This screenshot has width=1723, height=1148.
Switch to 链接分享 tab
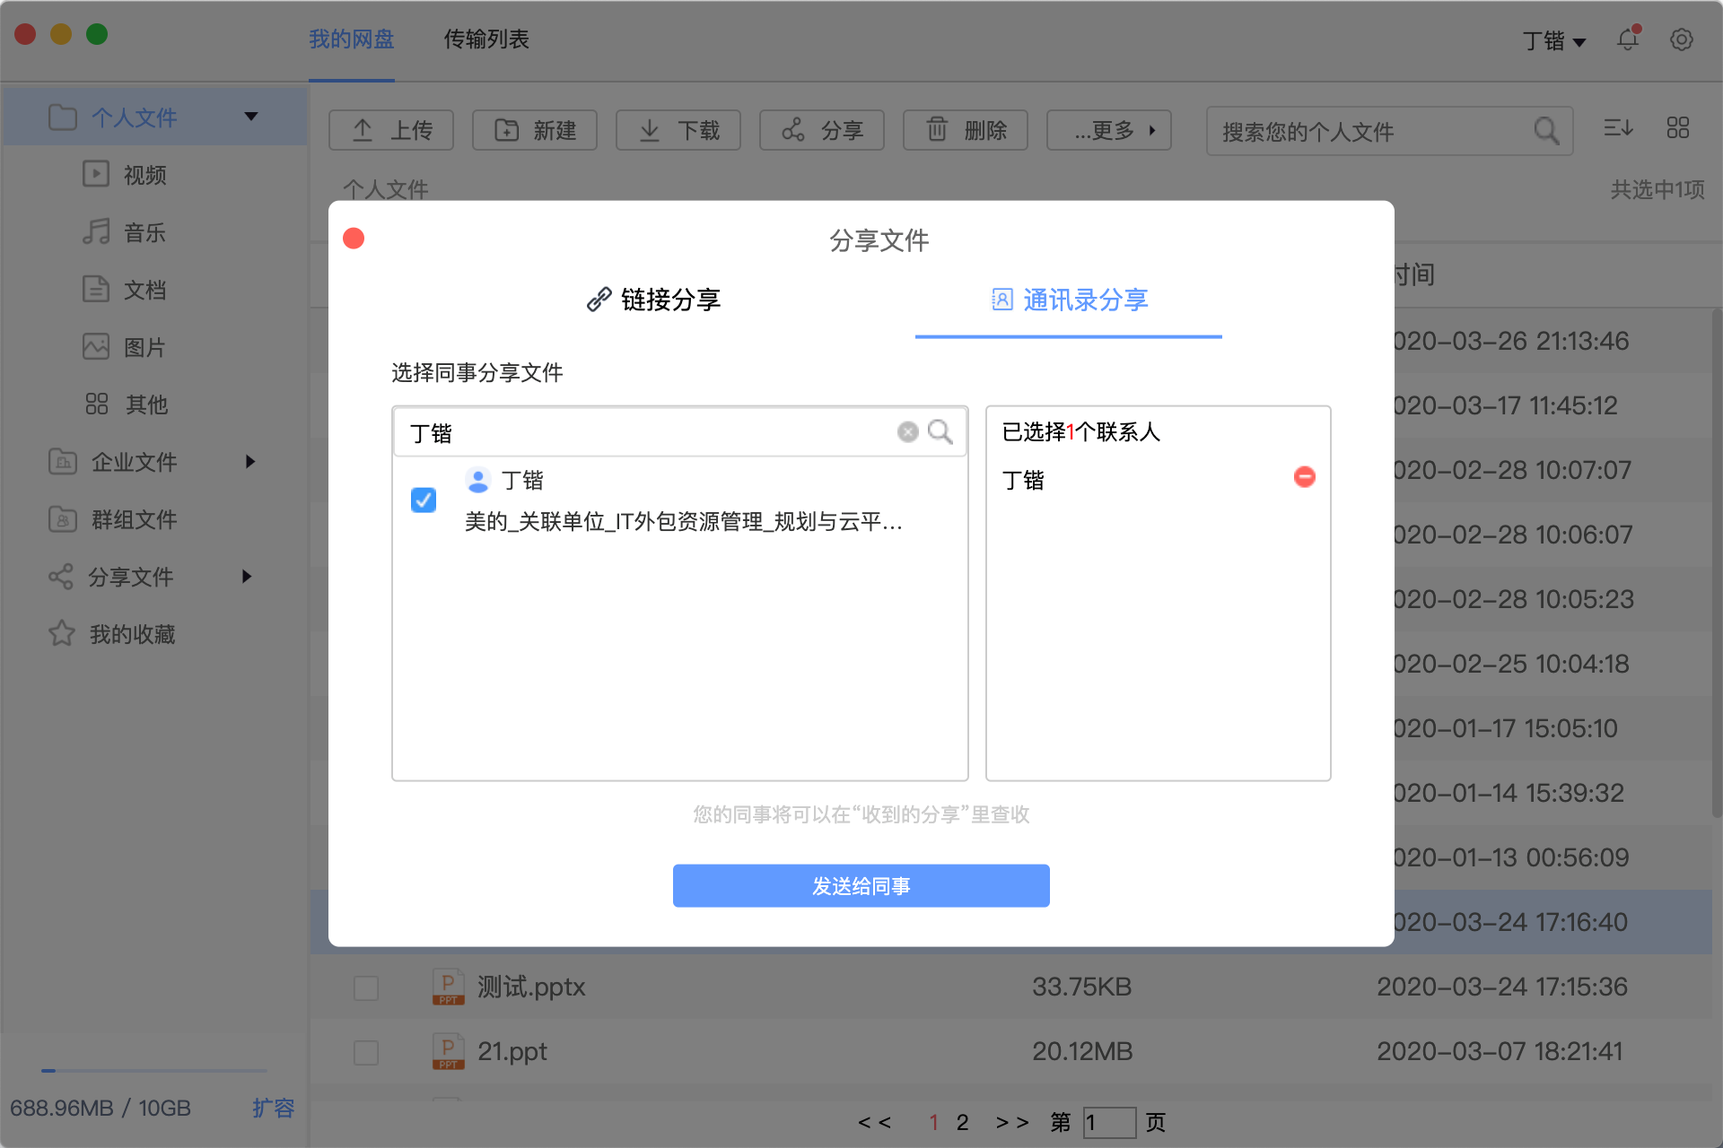click(654, 300)
